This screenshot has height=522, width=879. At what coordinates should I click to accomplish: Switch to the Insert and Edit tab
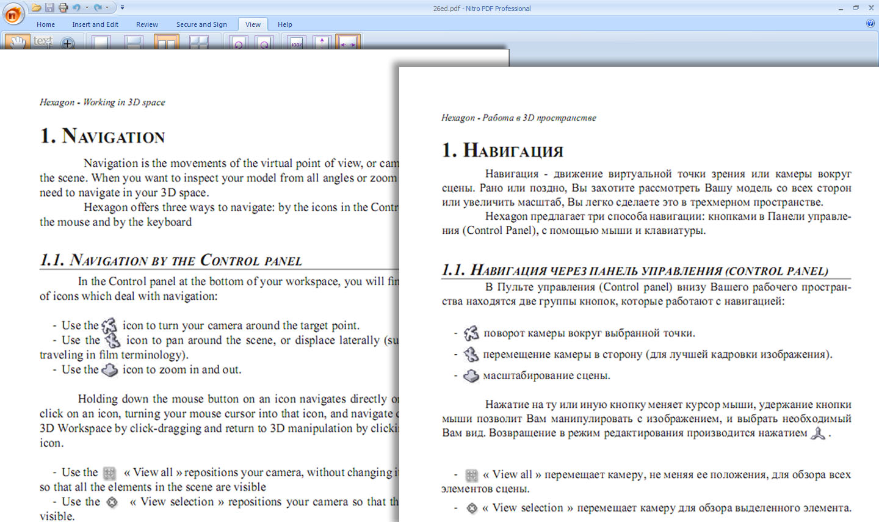[95, 24]
